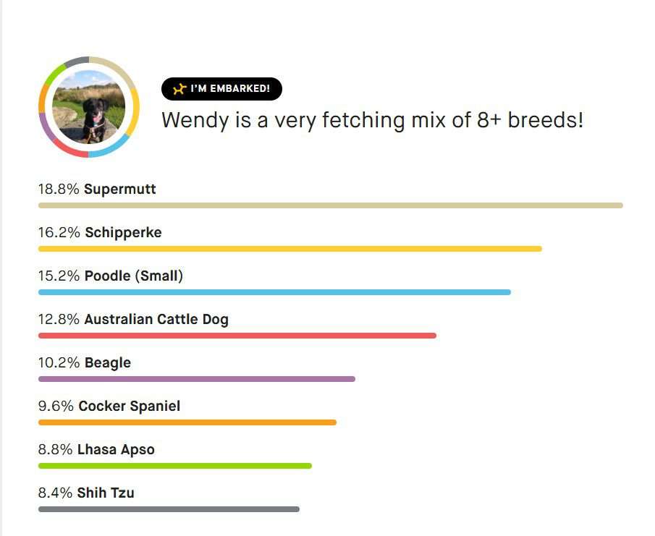Select the Schipperke breed label
This screenshot has height=536, width=655.
point(123,232)
